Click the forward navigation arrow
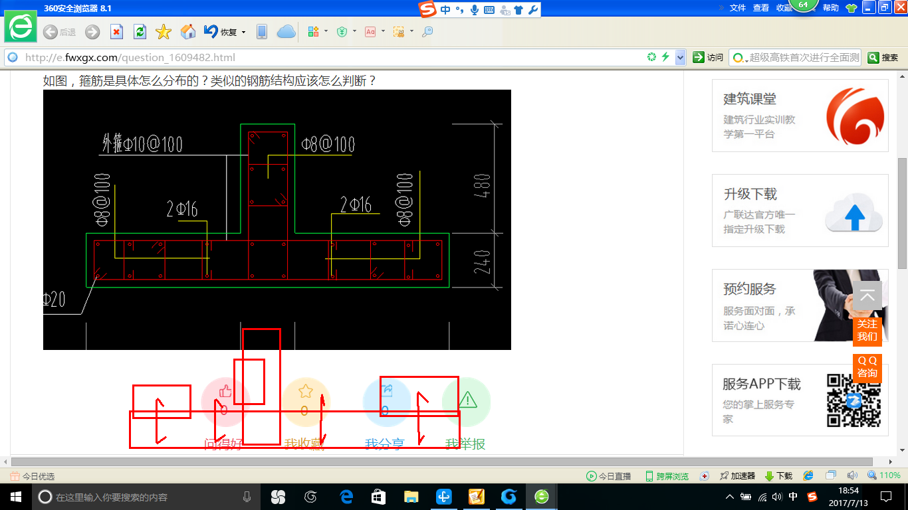Image resolution: width=908 pixels, height=510 pixels. click(x=92, y=32)
